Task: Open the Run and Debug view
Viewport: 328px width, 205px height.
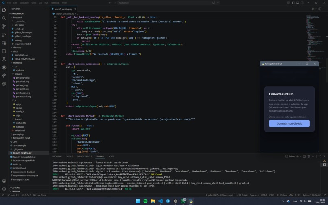Action: [x=4, y=35]
